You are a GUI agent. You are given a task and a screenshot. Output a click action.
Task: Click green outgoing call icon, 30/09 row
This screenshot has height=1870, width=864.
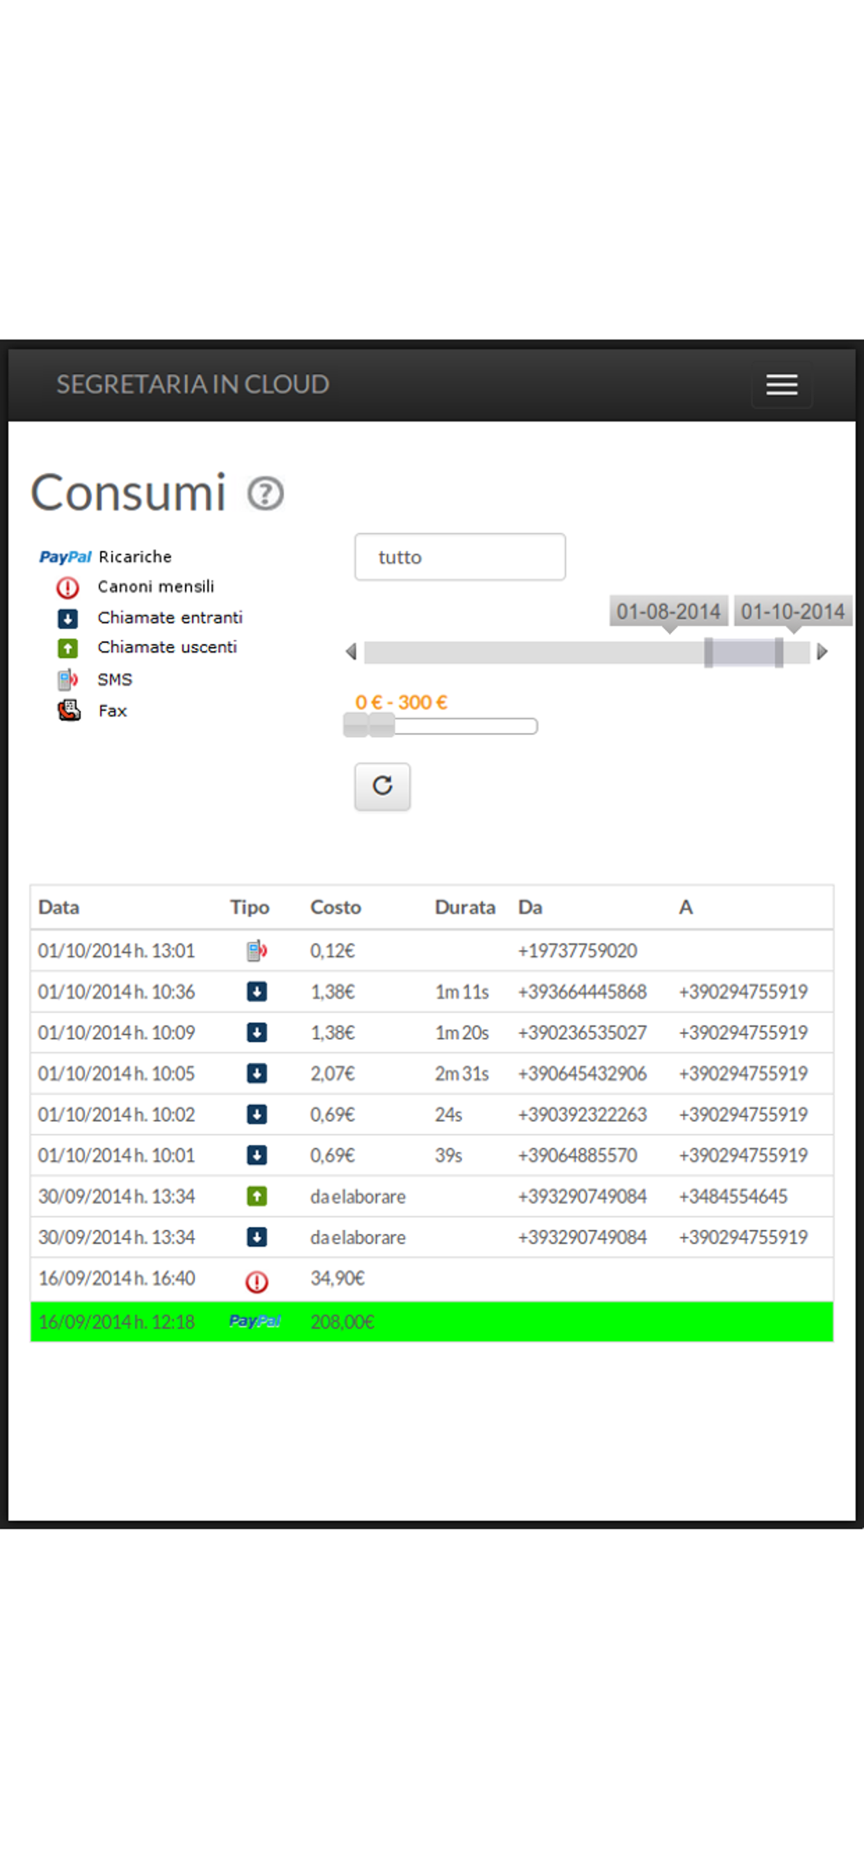[x=257, y=1197]
